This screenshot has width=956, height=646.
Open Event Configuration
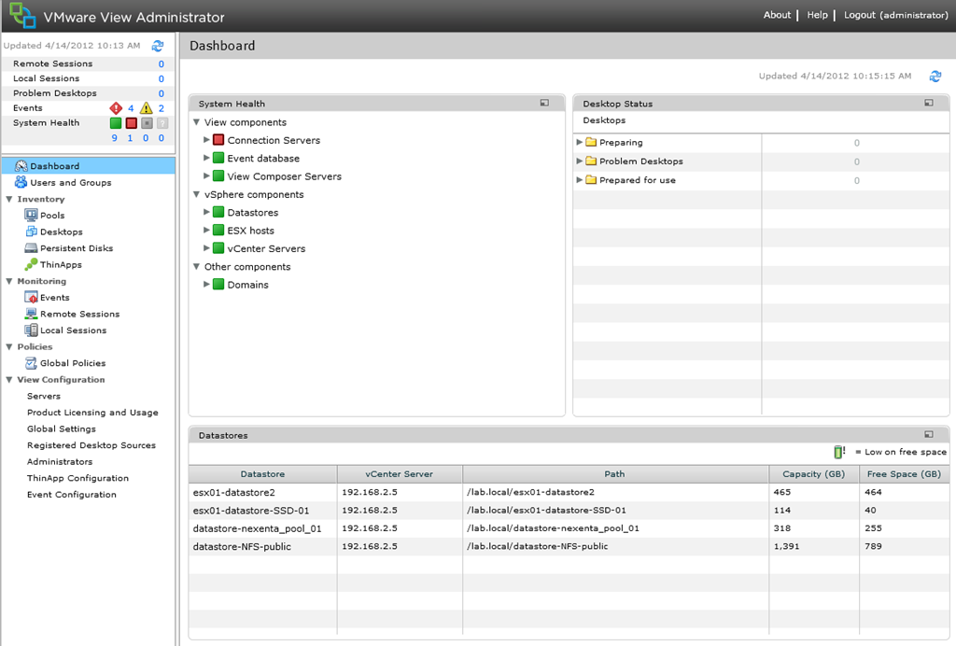pyautogui.click(x=71, y=495)
